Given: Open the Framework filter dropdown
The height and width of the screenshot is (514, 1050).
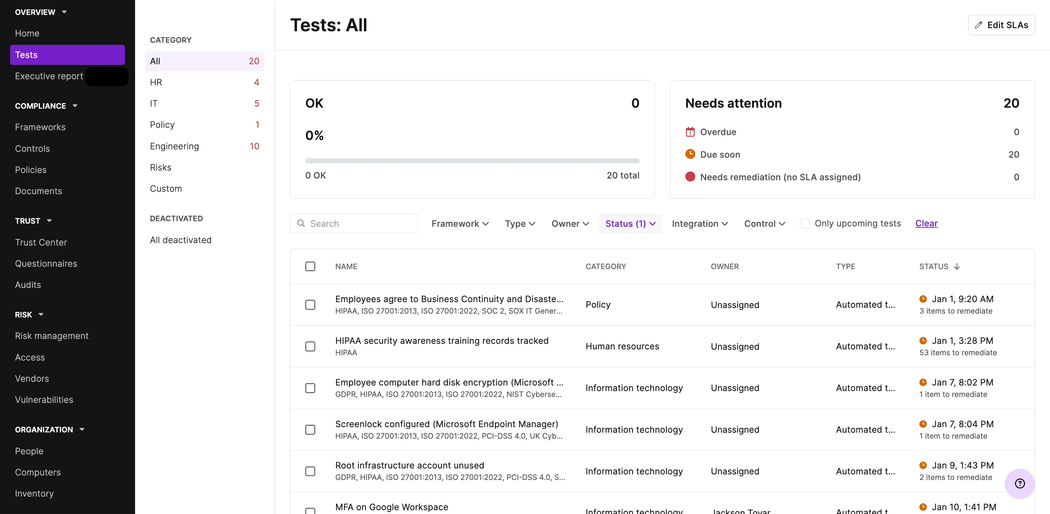Looking at the screenshot, I should coord(459,223).
